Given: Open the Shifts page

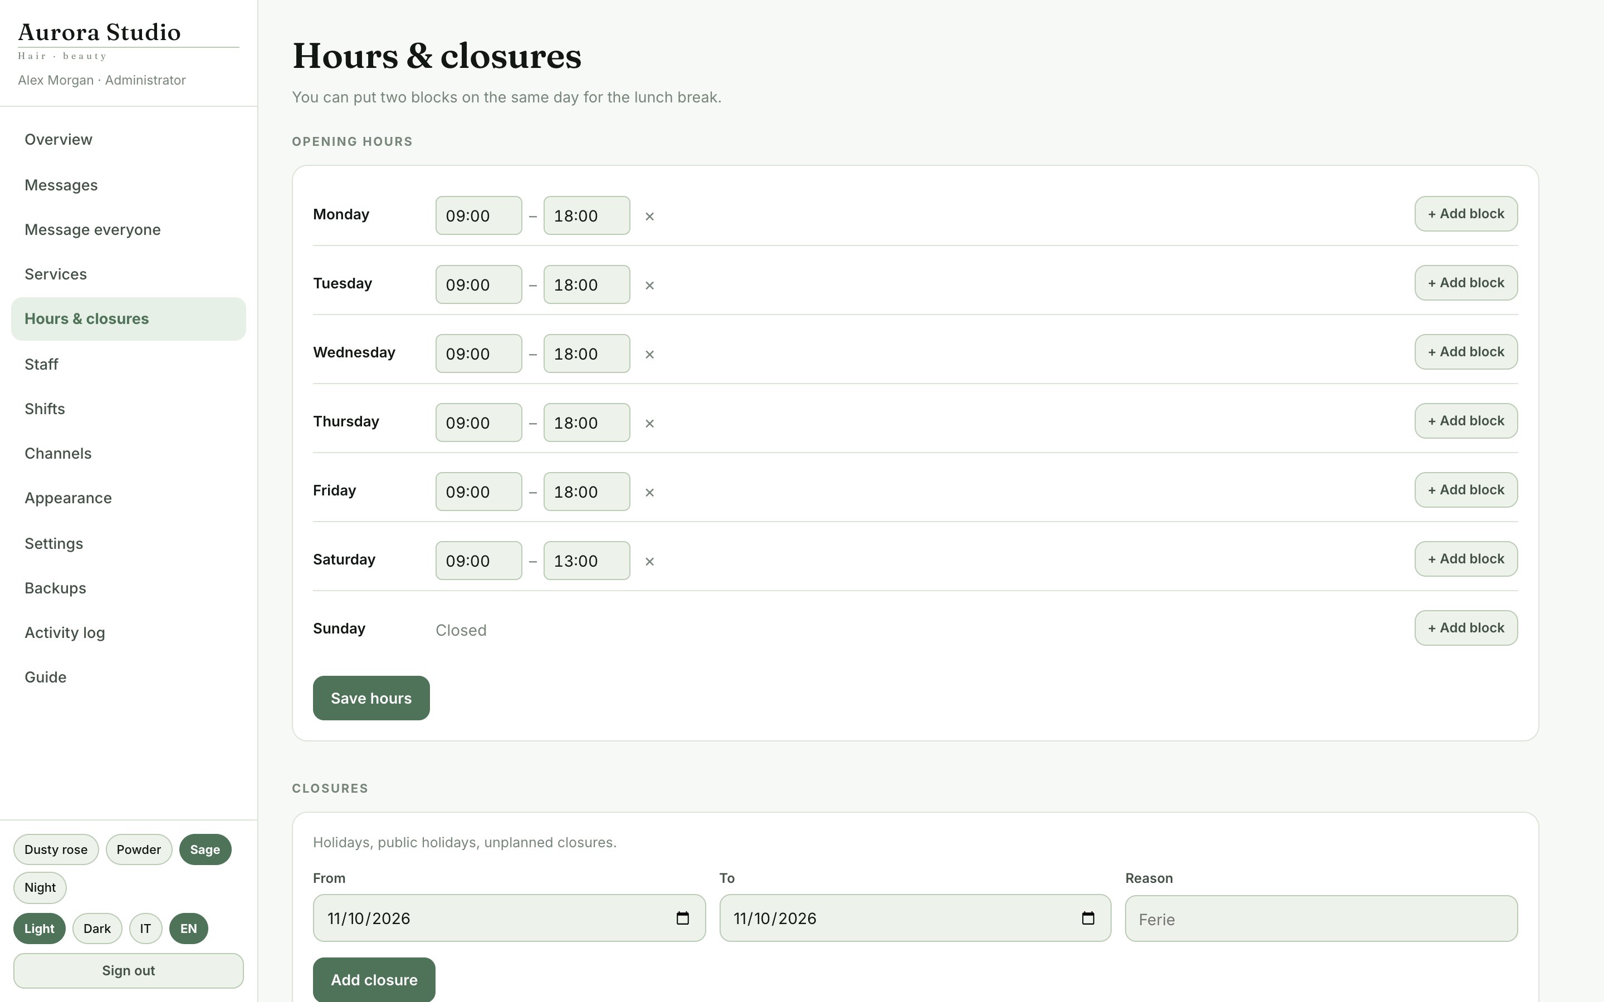Looking at the screenshot, I should pos(129,409).
